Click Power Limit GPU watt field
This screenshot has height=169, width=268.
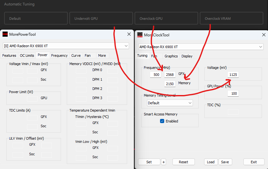click(x=32, y=99)
